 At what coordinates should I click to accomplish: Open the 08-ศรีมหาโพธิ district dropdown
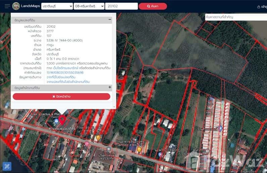(x=89, y=6)
